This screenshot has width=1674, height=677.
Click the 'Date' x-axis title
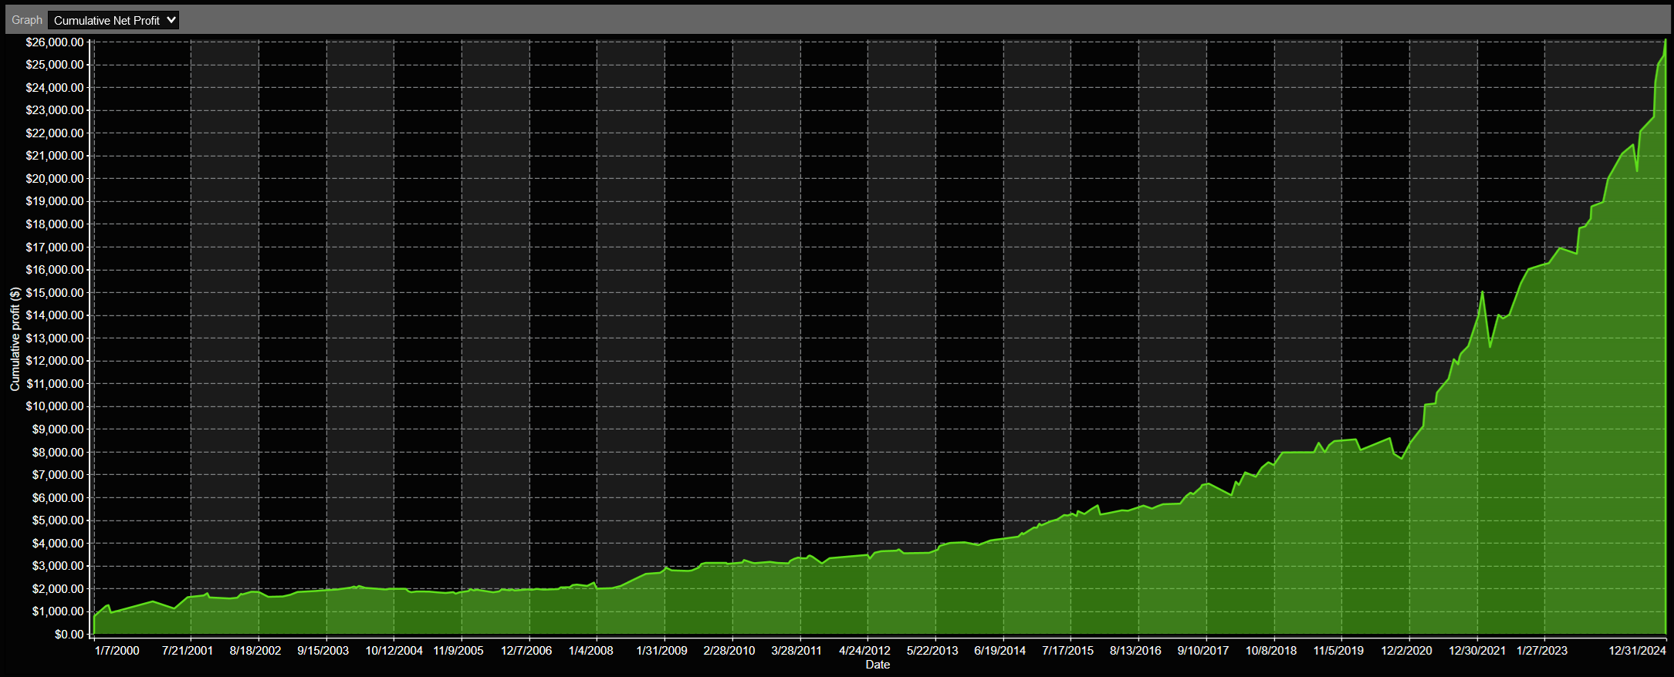(x=878, y=665)
